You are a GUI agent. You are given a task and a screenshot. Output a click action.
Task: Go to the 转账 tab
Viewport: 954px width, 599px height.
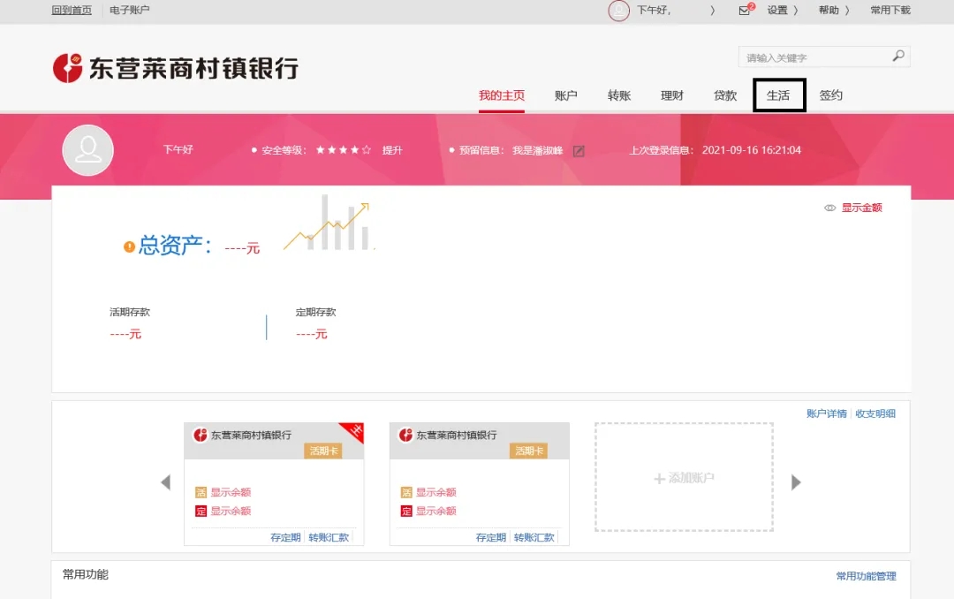click(618, 95)
